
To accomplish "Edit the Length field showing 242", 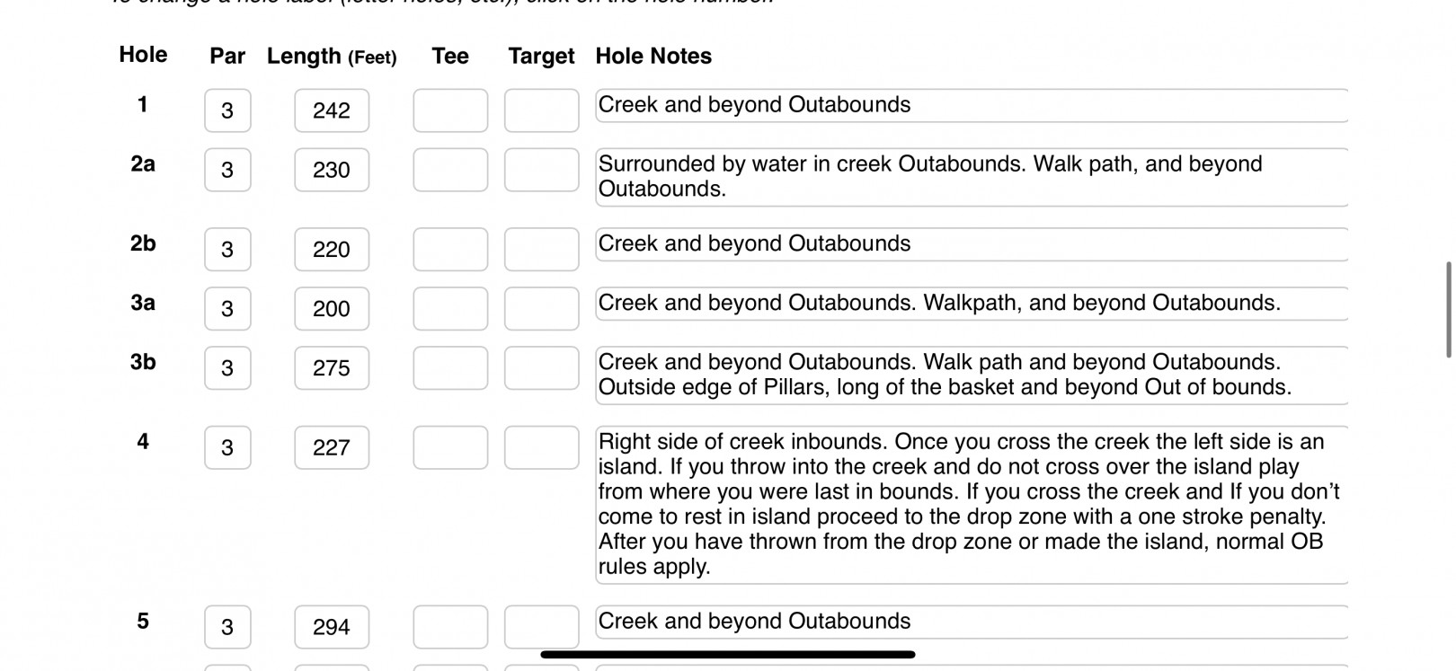I will coord(332,110).
